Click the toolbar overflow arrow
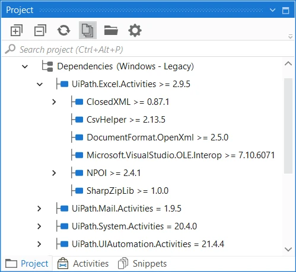Image resolution: width=296 pixels, height=272 pixels. [x=290, y=36]
